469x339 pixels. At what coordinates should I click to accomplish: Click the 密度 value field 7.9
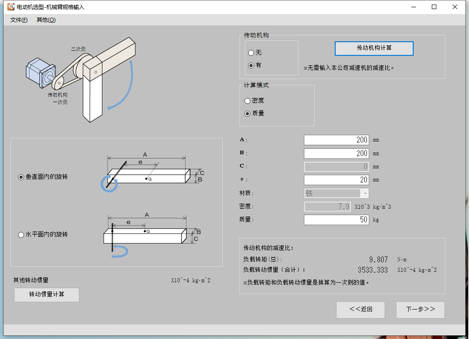point(327,206)
